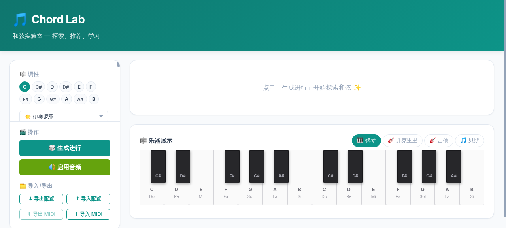The width and height of the screenshot is (506, 228).
Task: Play the first black C# piano key
Action: coord(158,166)
